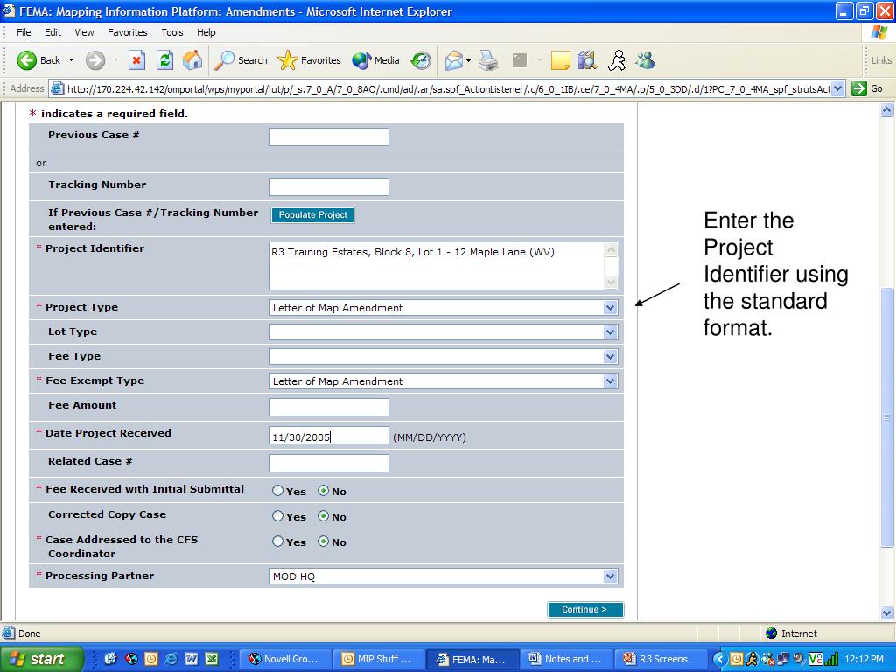
Task: Expand hidden system tray icons arrow
Action: coord(721,659)
